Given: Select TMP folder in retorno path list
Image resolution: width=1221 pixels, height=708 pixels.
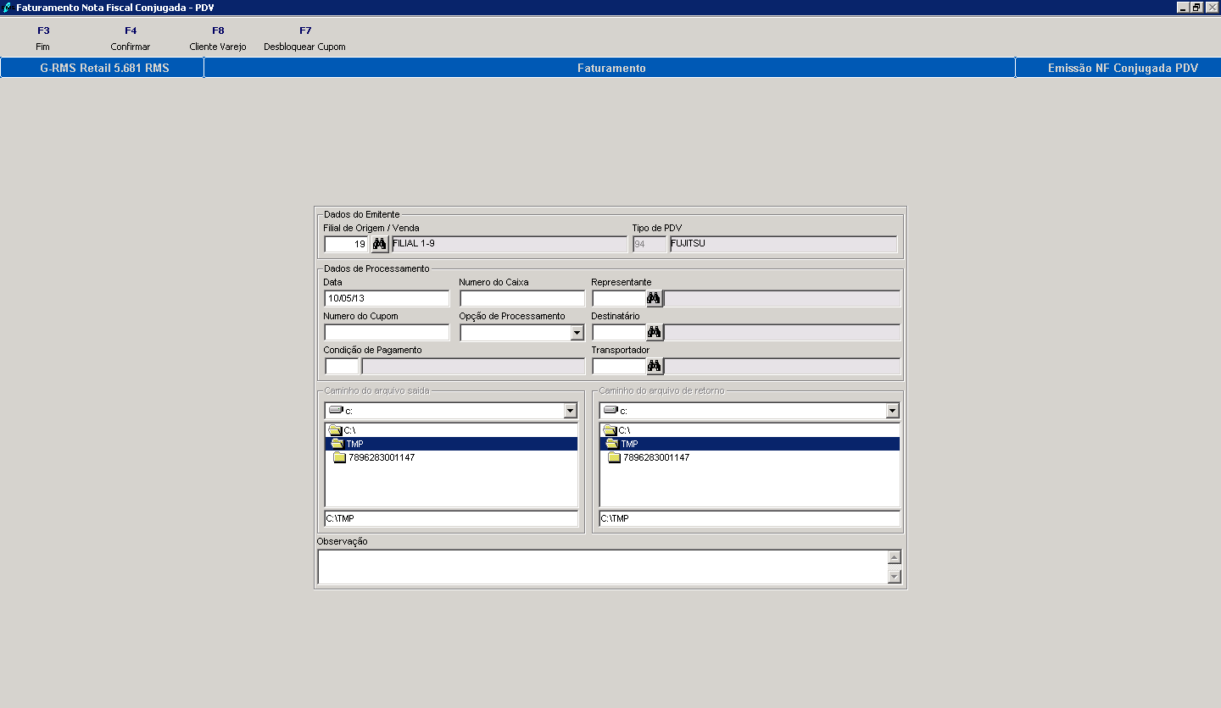Looking at the screenshot, I should [749, 444].
